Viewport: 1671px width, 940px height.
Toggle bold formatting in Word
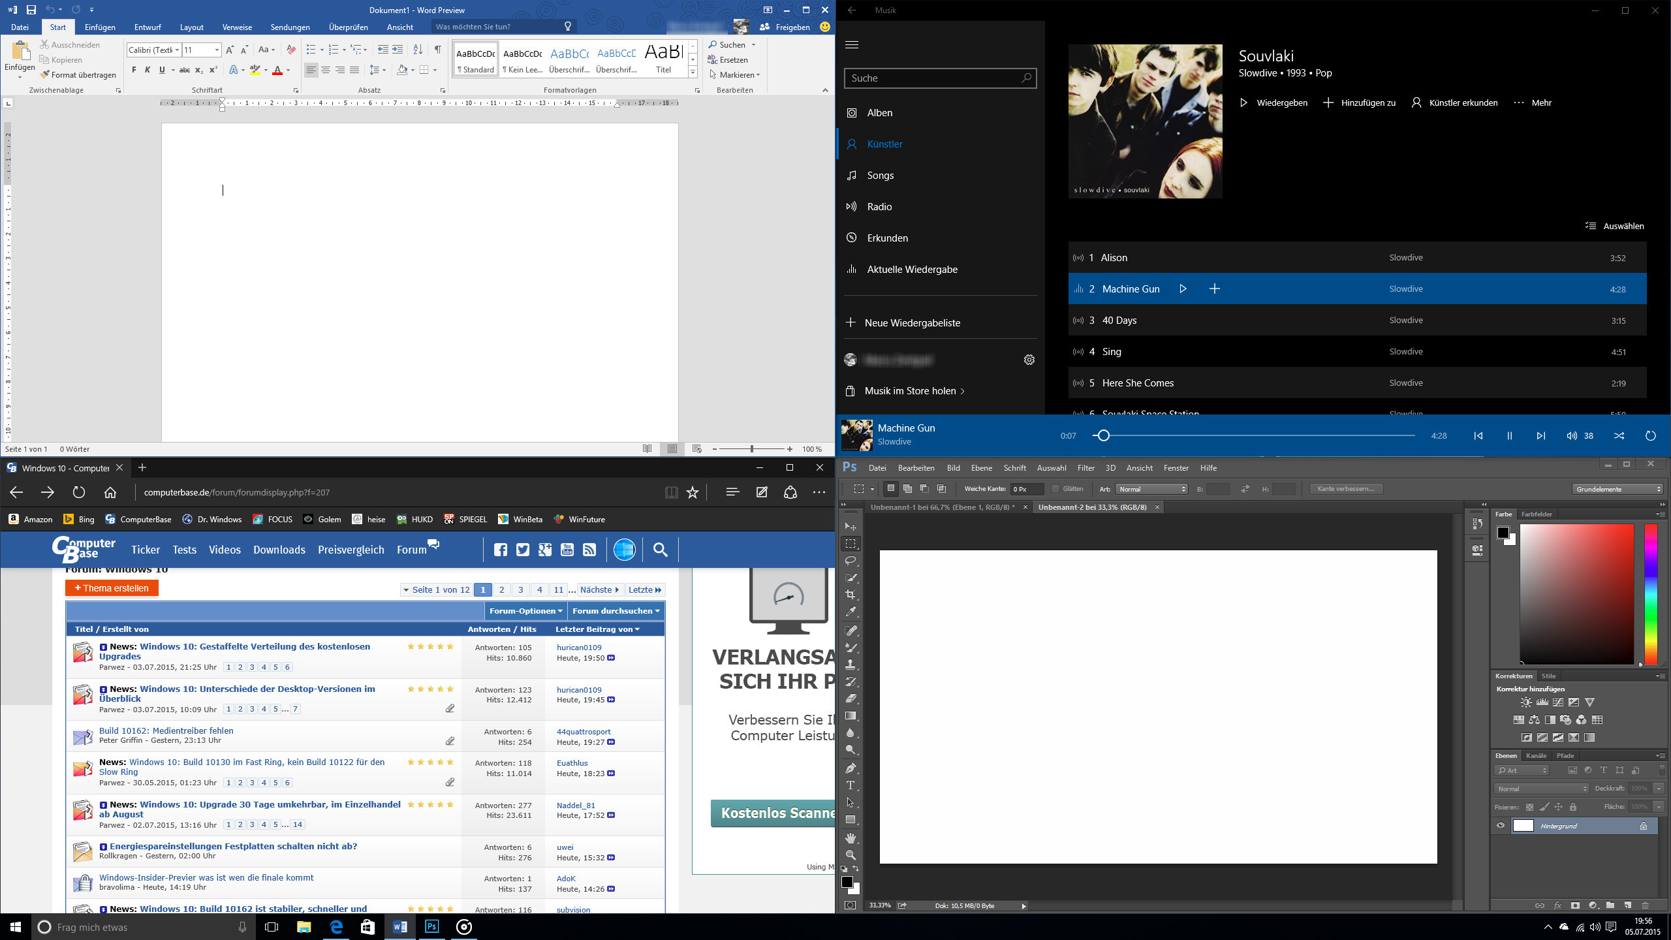point(134,70)
